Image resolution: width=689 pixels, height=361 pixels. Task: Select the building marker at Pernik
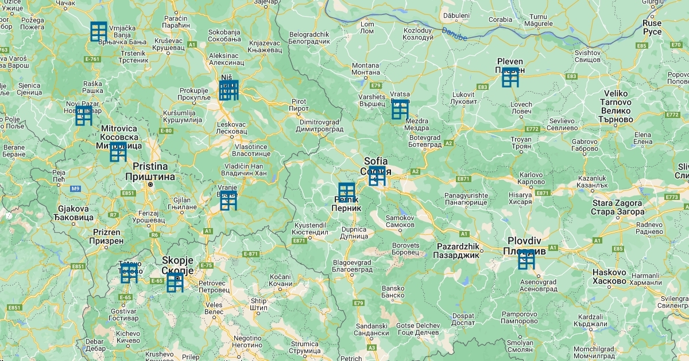tap(347, 193)
